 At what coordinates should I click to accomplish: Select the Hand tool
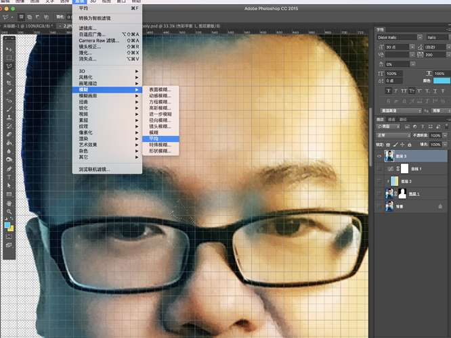[9, 203]
